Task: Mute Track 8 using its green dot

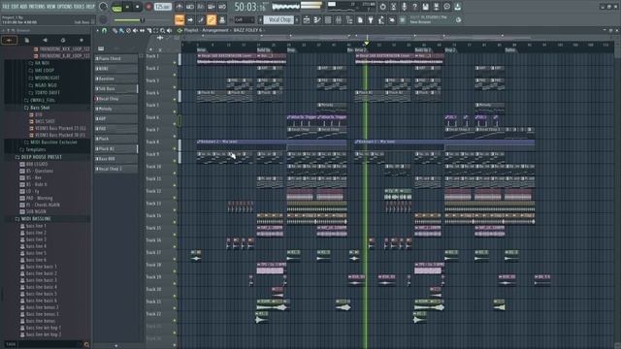Action: [x=175, y=148]
